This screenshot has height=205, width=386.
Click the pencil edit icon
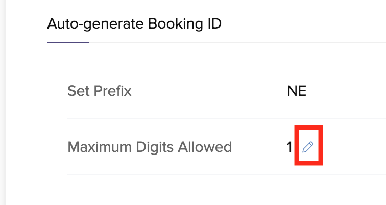(308, 147)
